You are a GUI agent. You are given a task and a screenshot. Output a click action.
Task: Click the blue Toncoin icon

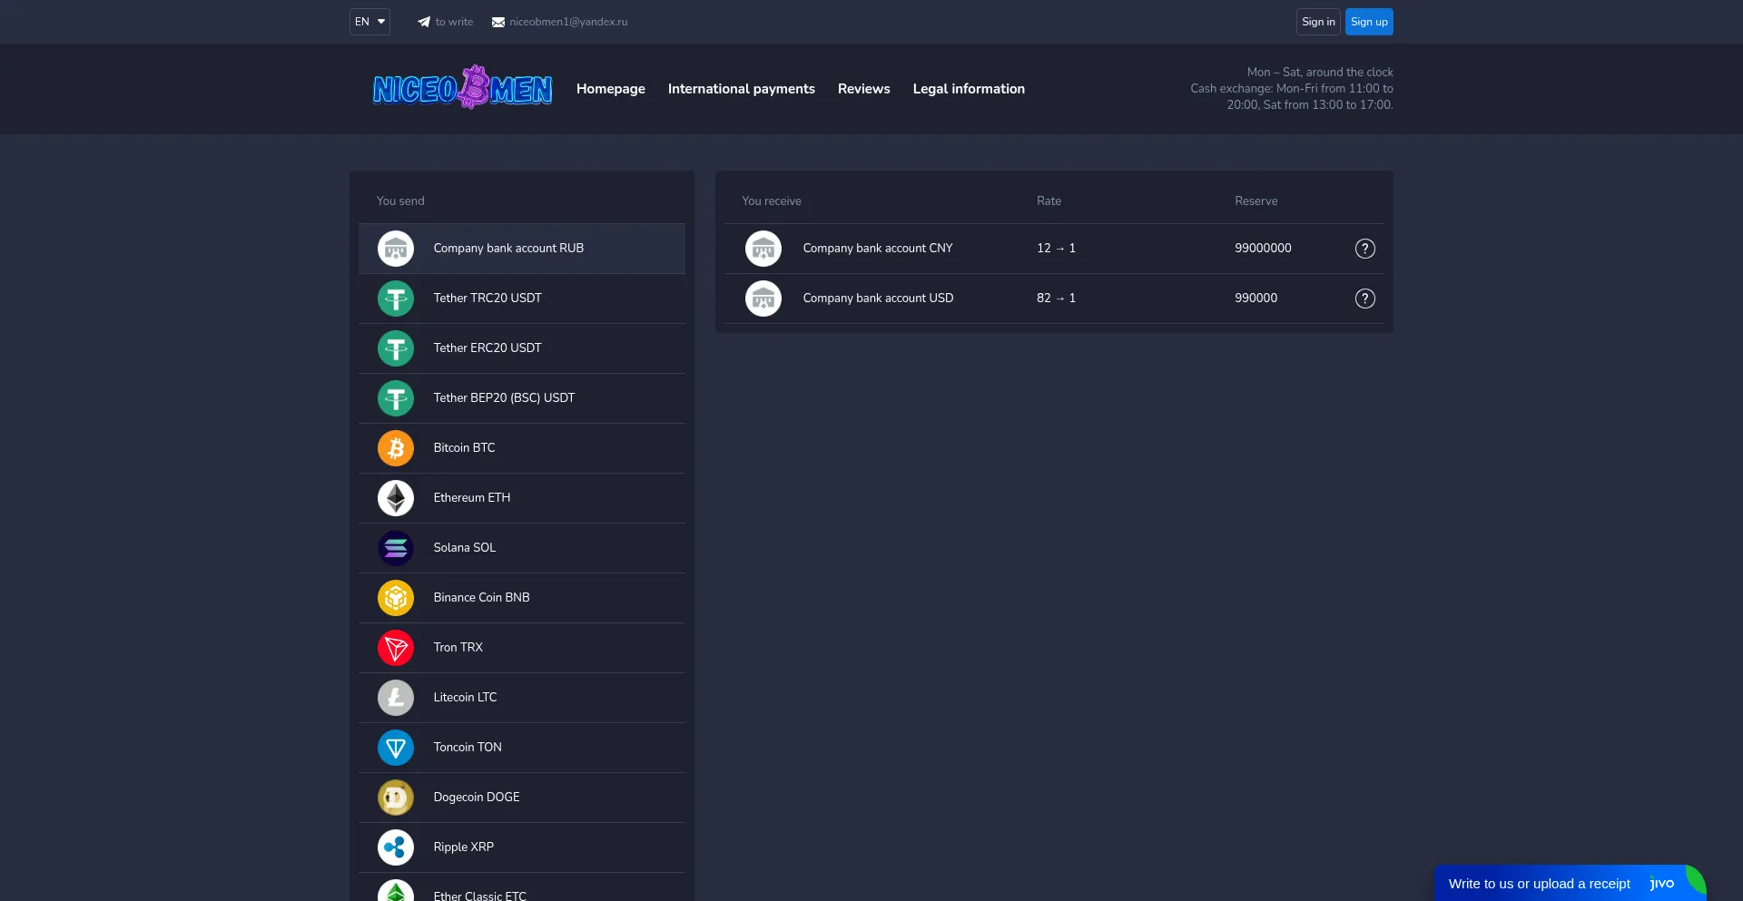pyautogui.click(x=396, y=748)
